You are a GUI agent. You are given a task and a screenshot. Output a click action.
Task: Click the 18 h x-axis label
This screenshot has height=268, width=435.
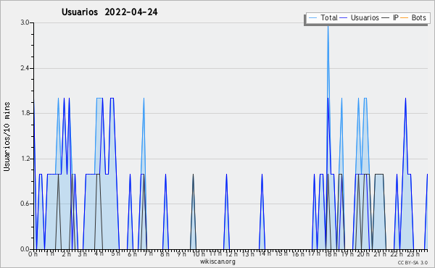click(x=331, y=254)
